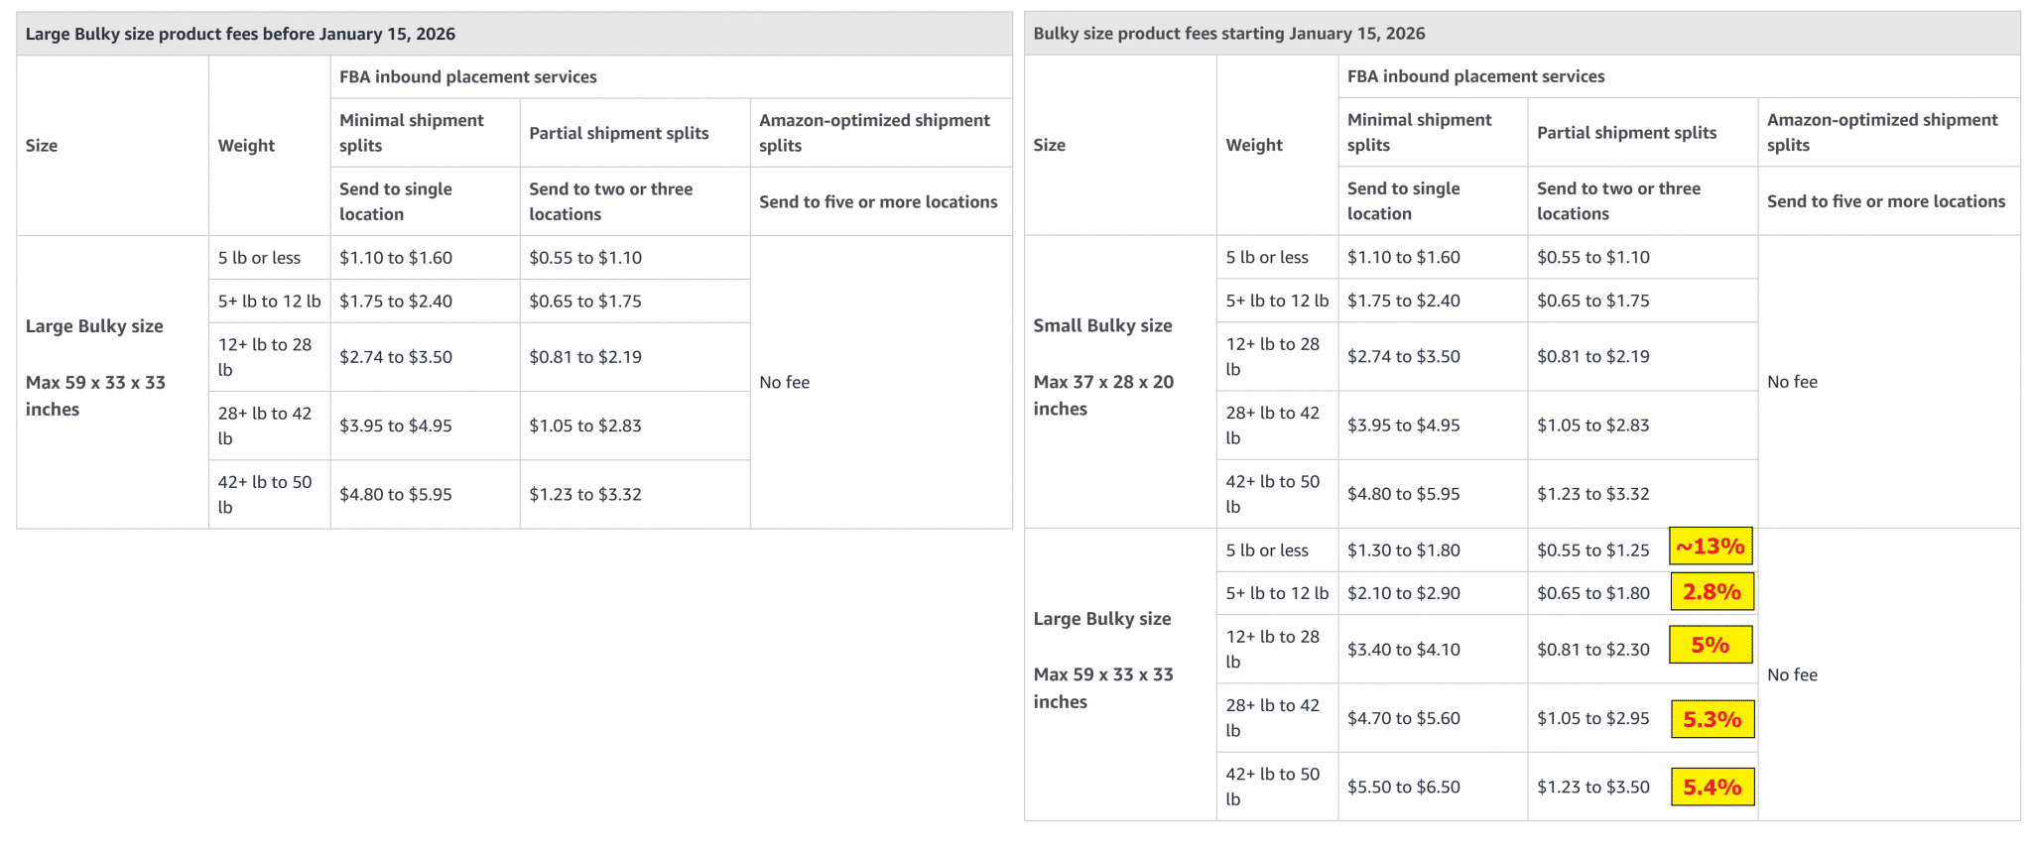Click the "$1.23 to $3.50" fee cell
2032x854 pixels.
click(x=1592, y=787)
